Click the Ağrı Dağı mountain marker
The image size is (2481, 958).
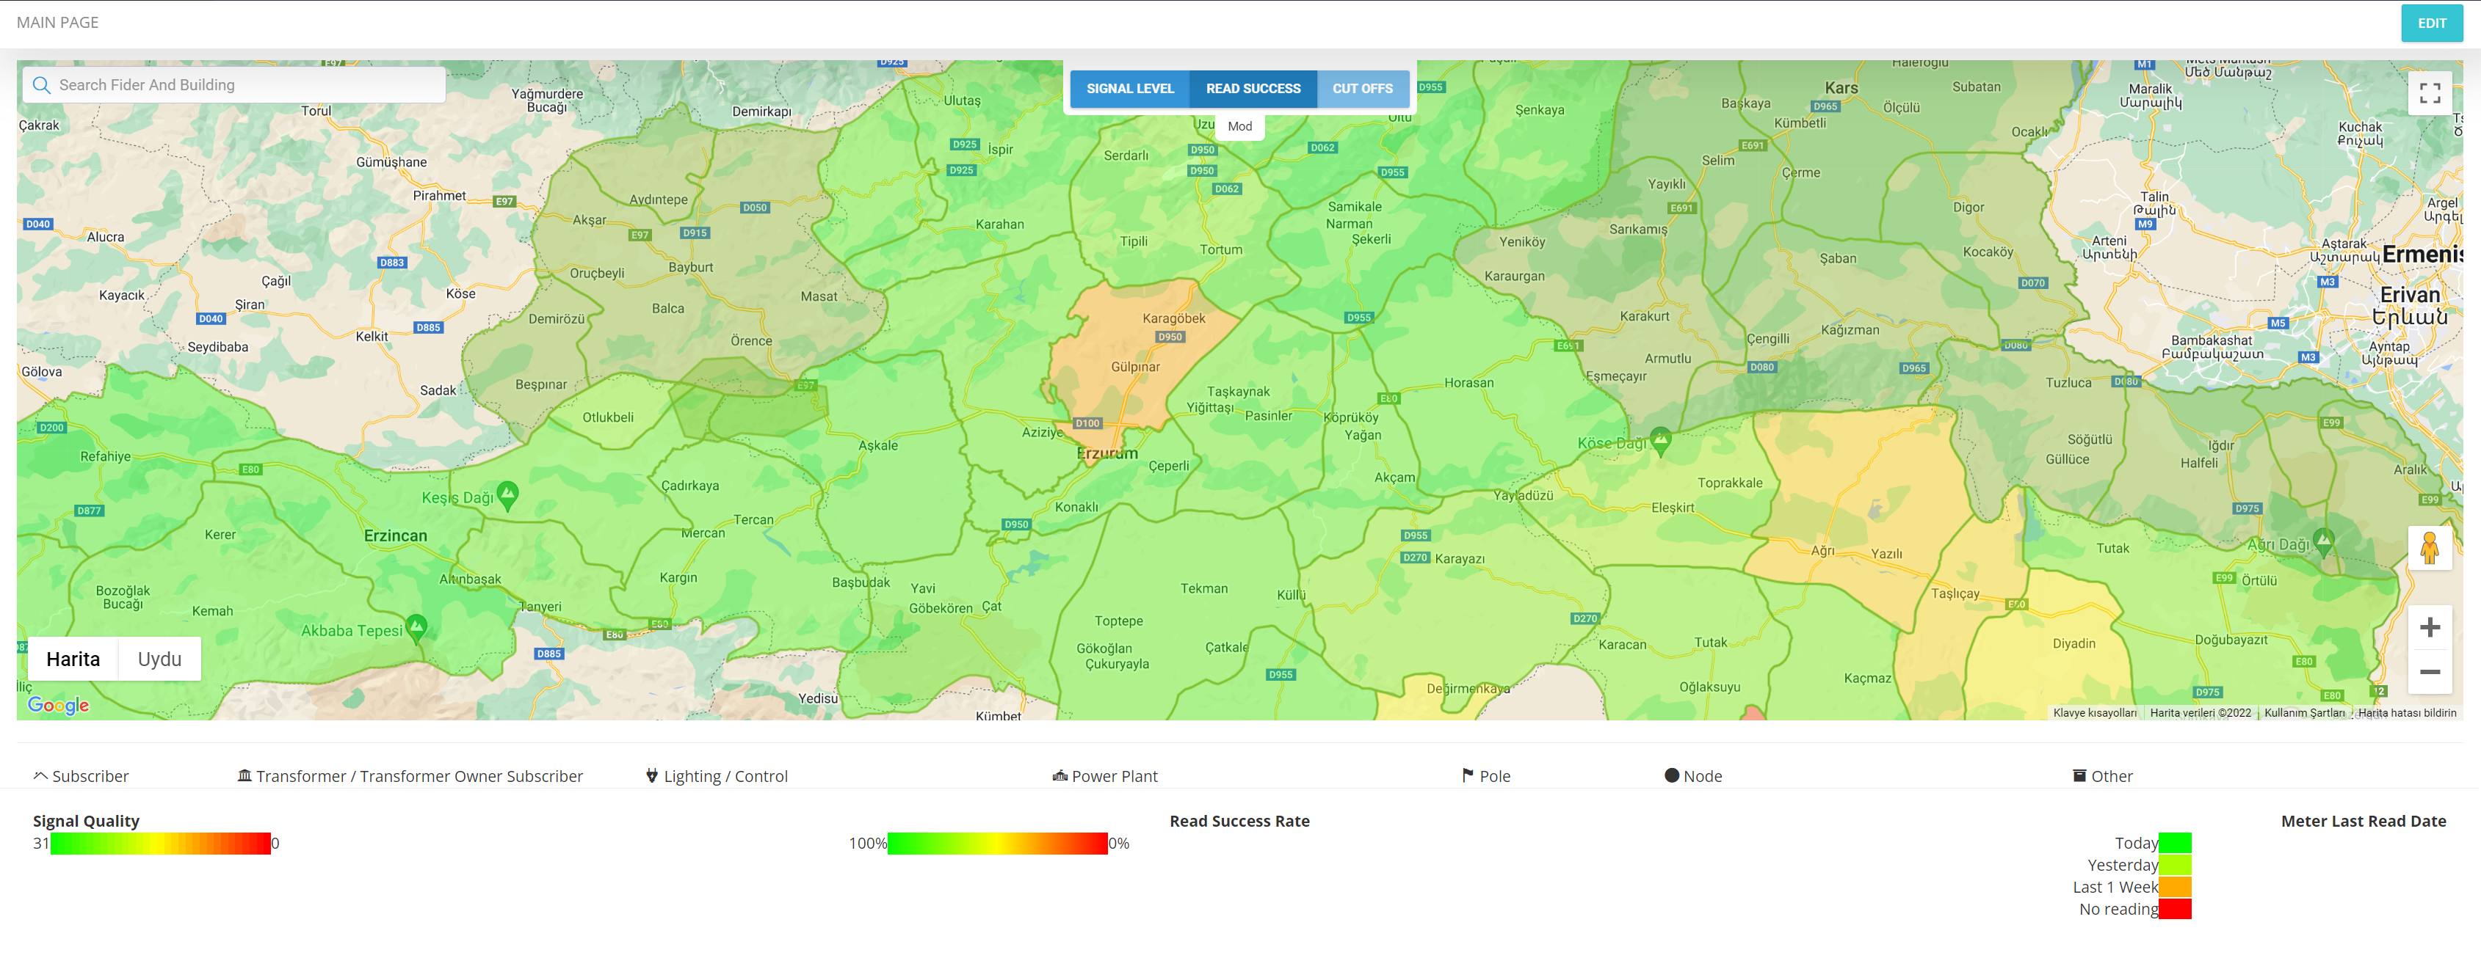2322,541
